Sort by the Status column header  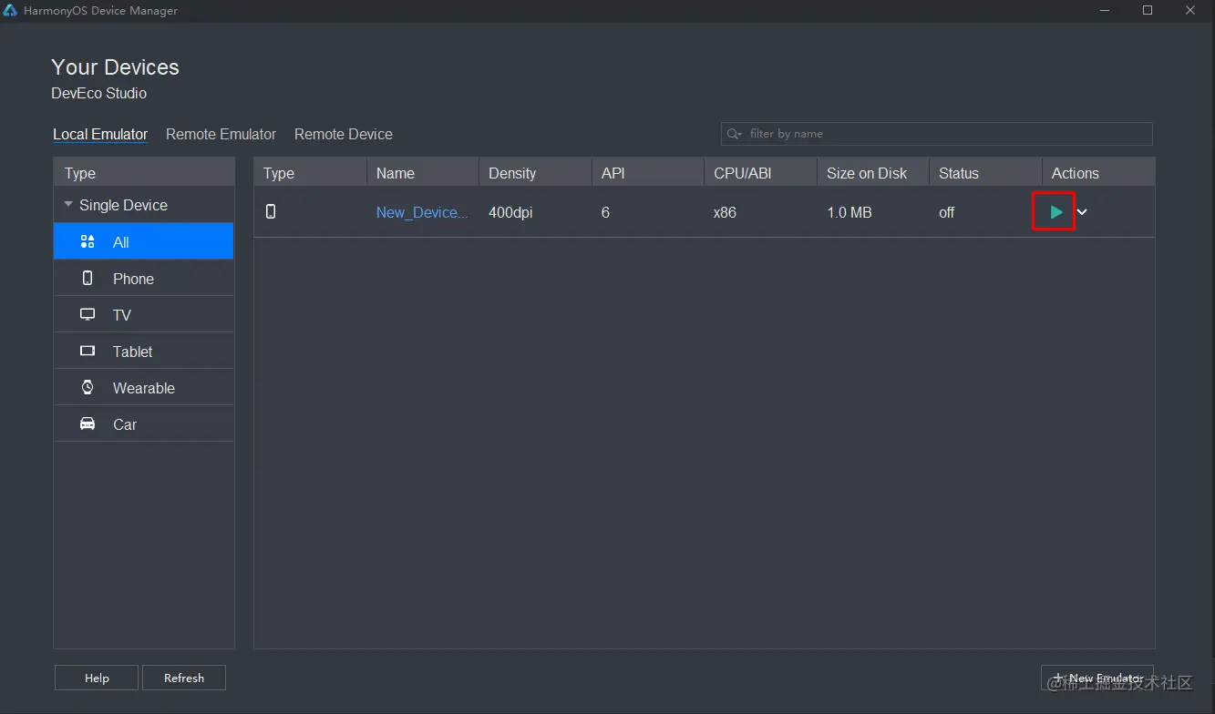coord(985,173)
